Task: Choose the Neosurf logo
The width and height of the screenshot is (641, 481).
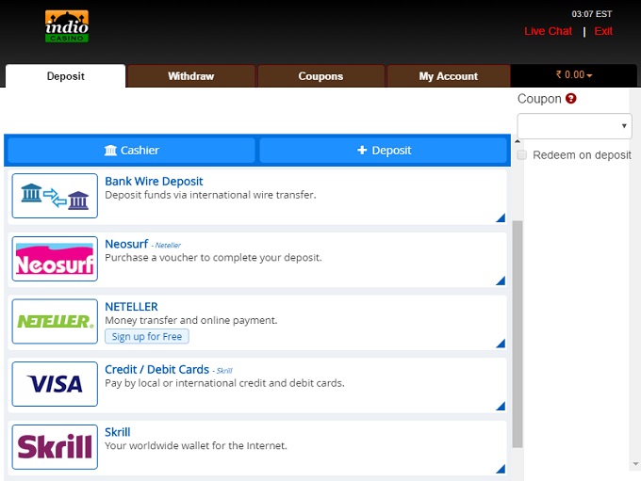Action: pos(55,259)
